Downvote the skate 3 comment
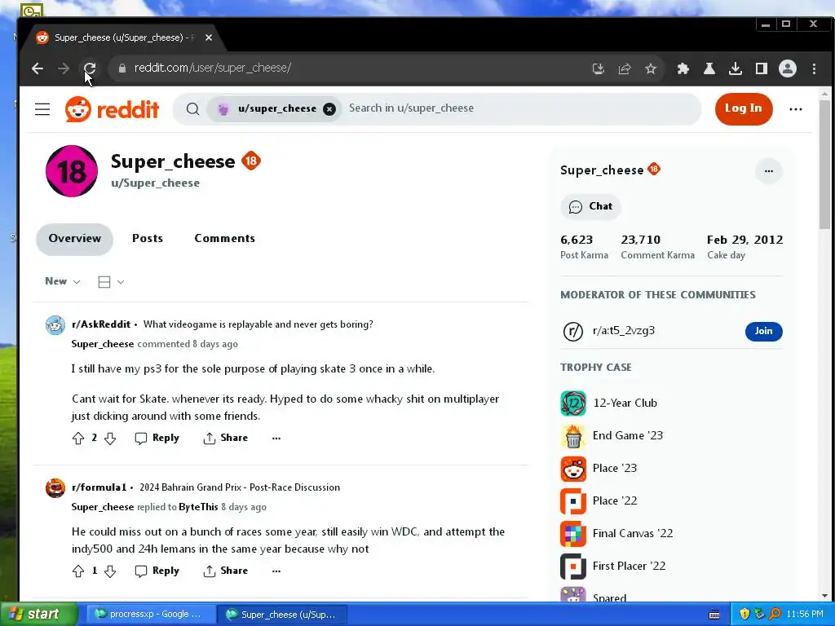 110,438
